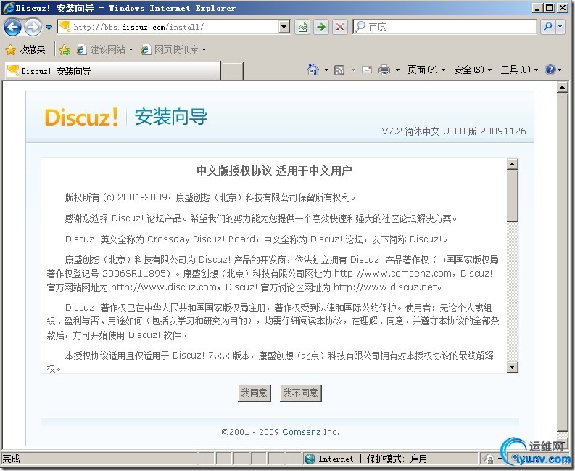Open the 页面(P) menu

(x=426, y=70)
